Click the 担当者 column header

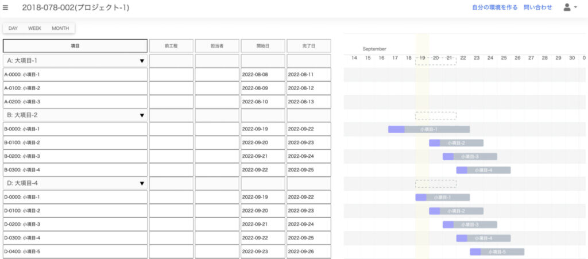pos(216,46)
